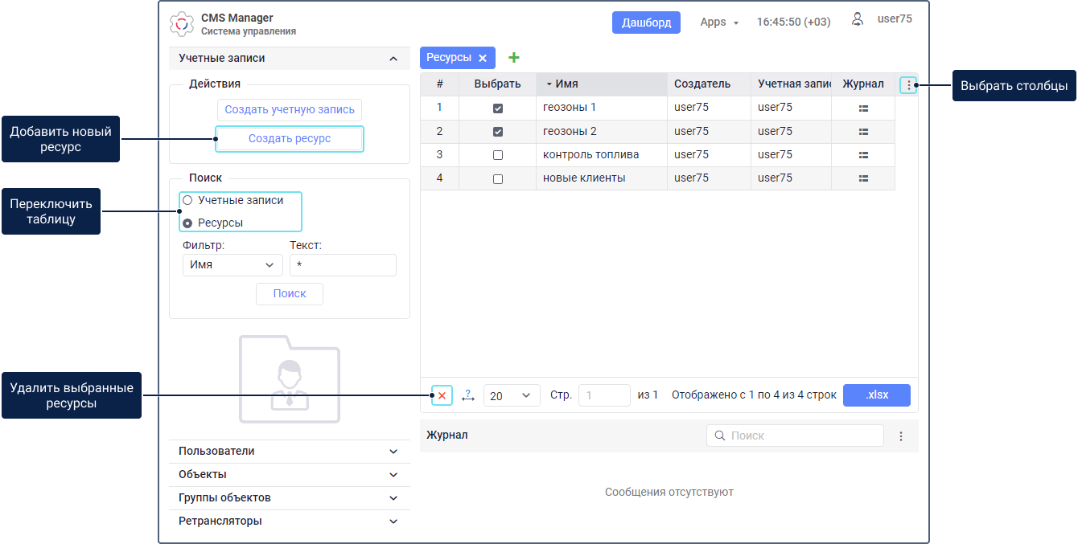Click the user75 profile icon
The width and height of the screenshot is (1078, 544).
pyautogui.click(x=858, y=19)
